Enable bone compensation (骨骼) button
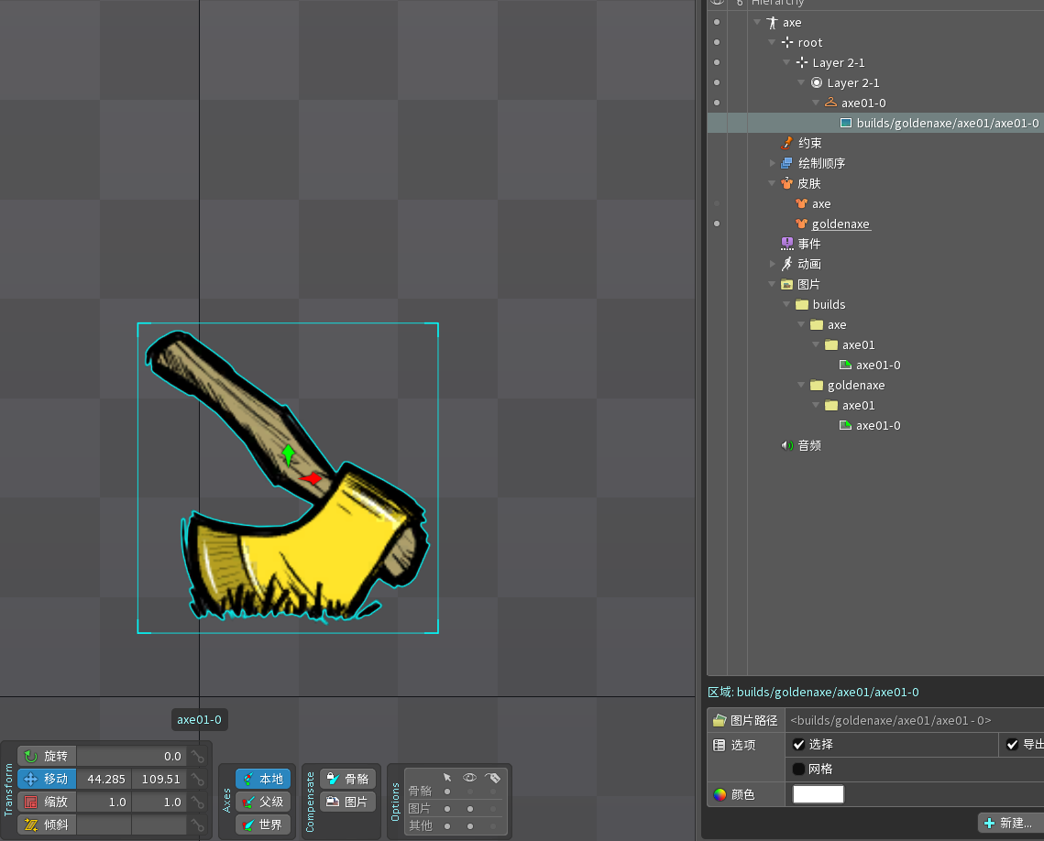 348,779
